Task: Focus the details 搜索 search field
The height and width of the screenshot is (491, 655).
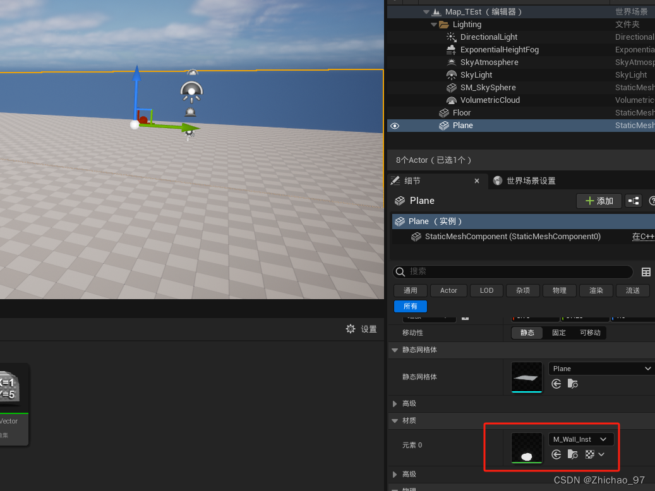Action: pos(513,272)
